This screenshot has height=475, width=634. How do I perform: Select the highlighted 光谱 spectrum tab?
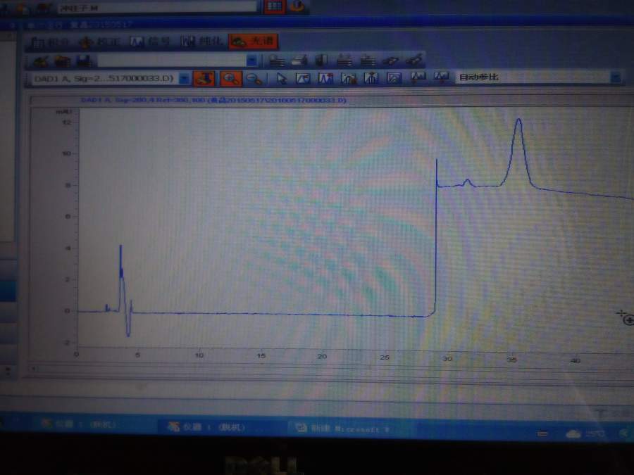(x=254, y=41)
